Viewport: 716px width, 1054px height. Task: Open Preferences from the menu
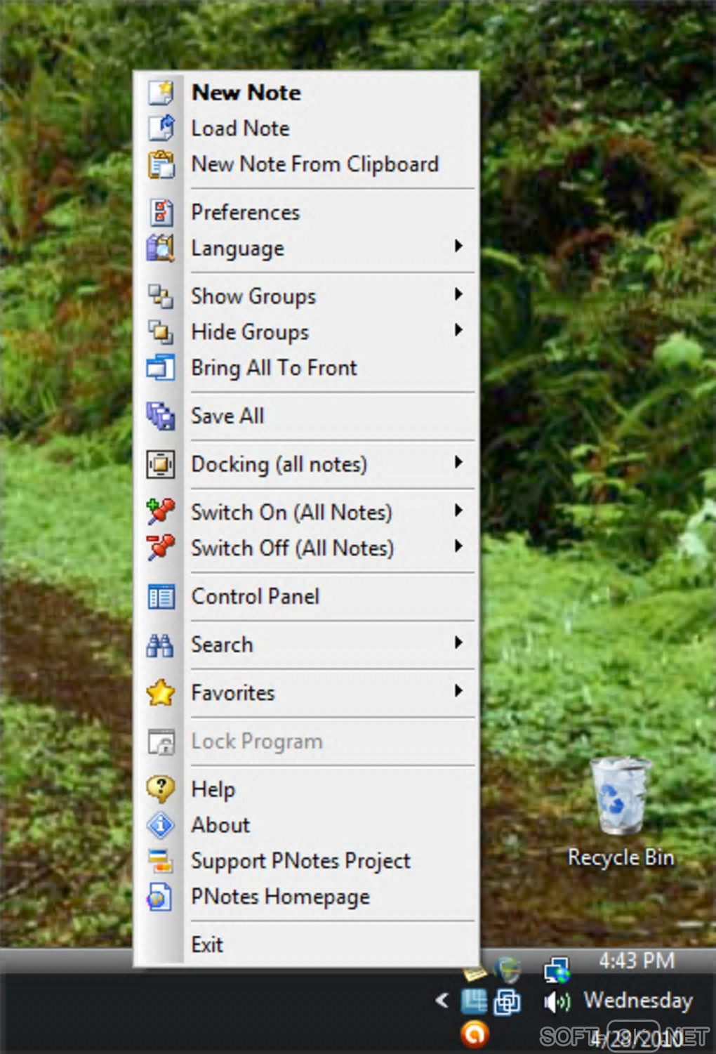(306, 212)
